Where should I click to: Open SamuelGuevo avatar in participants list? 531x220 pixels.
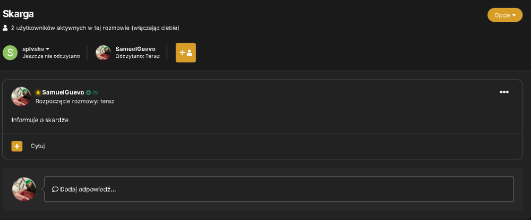click(x=104, y=53)
